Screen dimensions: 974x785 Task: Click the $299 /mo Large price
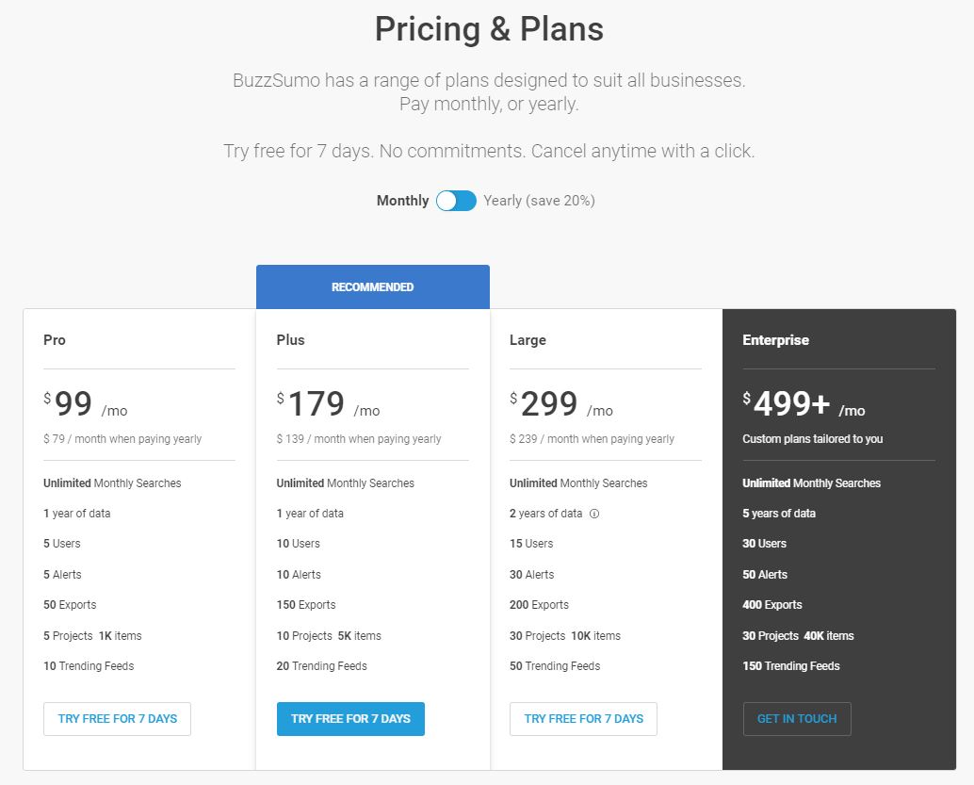pos(561,403)
